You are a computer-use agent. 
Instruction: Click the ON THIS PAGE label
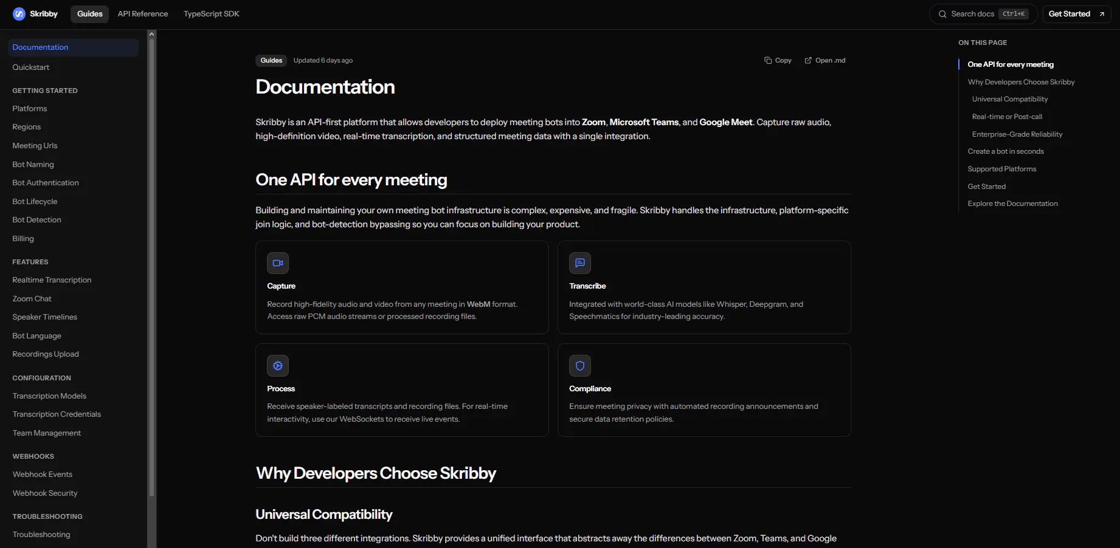click(x=983, y=43)
